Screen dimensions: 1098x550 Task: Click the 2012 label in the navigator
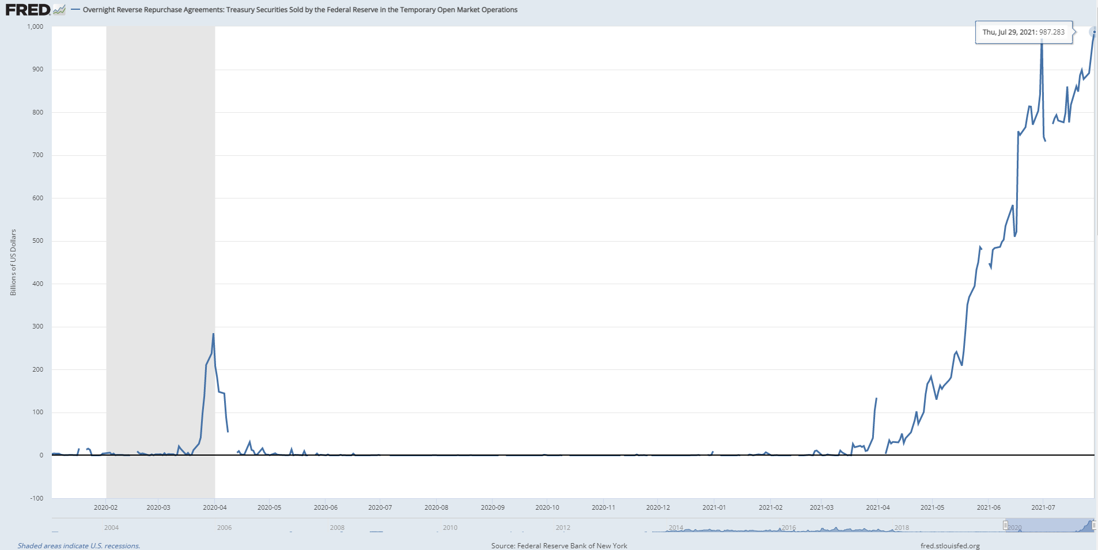click(563, 528)
